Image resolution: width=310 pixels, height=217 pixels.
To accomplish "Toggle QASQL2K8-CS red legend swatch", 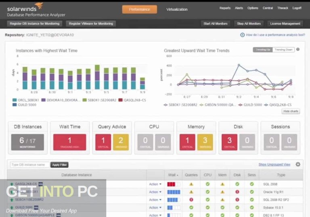I will point(120,100).
